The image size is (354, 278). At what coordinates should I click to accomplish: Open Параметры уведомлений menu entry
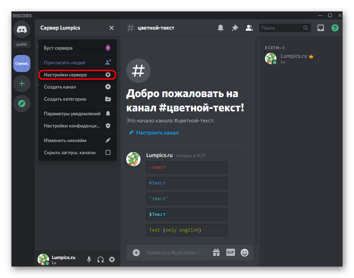pyautogui.click(x=78, y=113)
